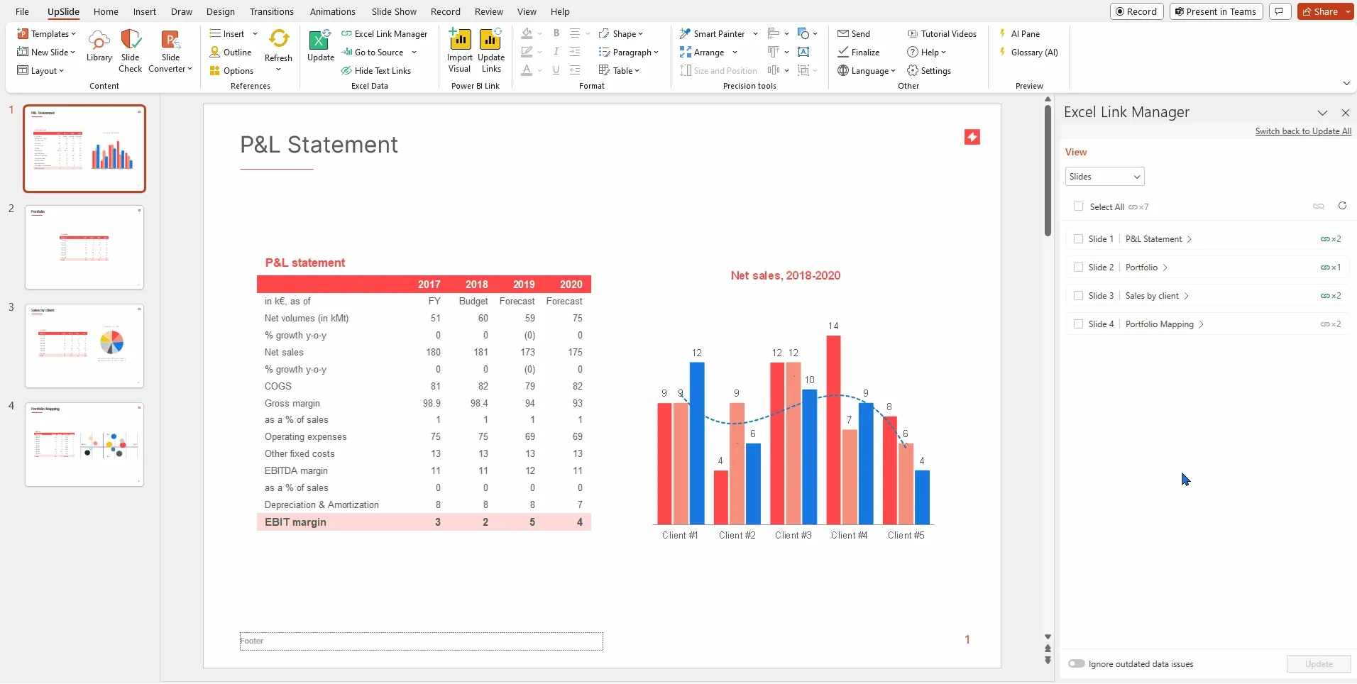Refresh the link list in Excel Link Manager
This screenshot has height=684, width=1357.
(x=1342, y=206)
